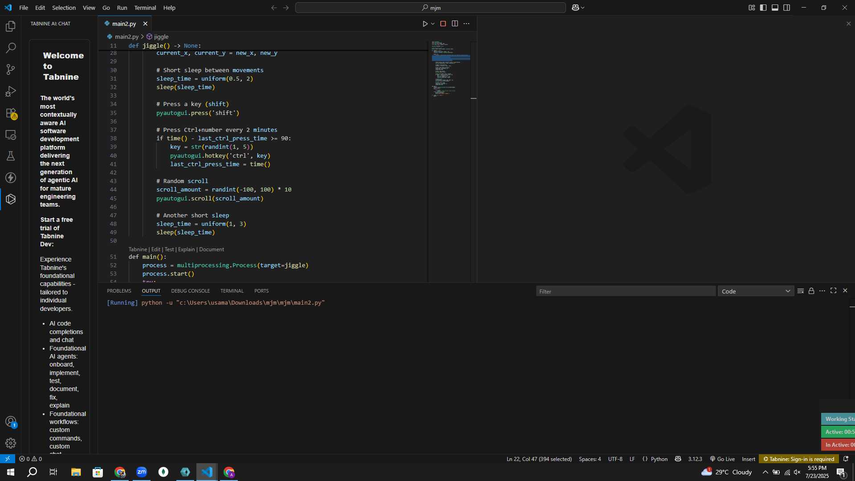Open the Testing flask view
This screenshot has width=855, height=481.
point(11,156)
